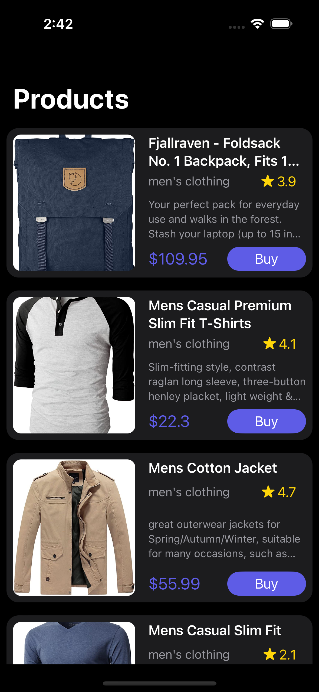The width and height of the screenshot is (319, 692).
Task: Open the tan cotton jacket image
Action: pos(74,528)
